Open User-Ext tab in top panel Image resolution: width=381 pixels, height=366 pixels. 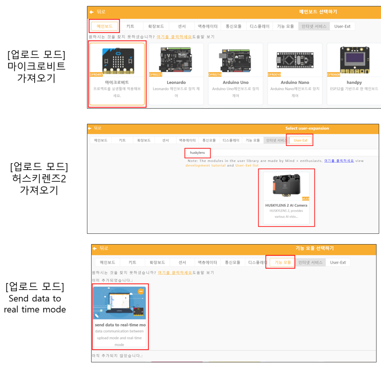[x=342, y=26]
